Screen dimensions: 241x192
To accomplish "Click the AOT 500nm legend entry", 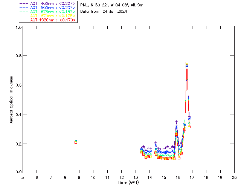I will tap(48, 7).
